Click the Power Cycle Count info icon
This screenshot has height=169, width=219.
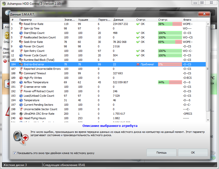coord(21,55)
